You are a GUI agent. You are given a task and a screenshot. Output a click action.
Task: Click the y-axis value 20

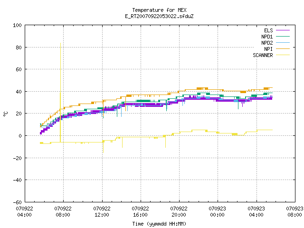click(x=19, y=114)
